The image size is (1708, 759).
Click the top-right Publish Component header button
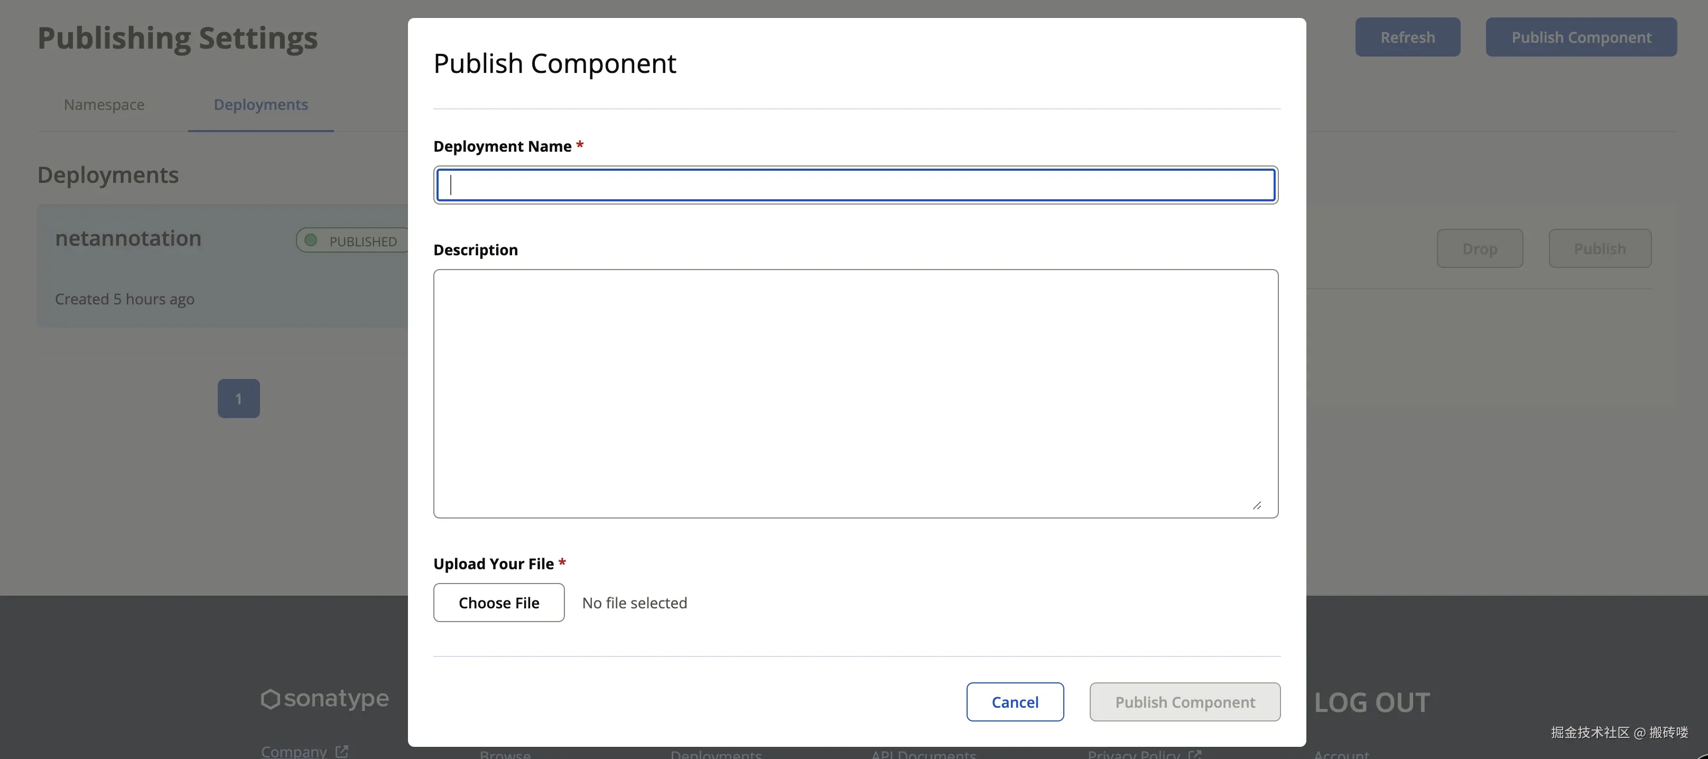point(1581,37)
